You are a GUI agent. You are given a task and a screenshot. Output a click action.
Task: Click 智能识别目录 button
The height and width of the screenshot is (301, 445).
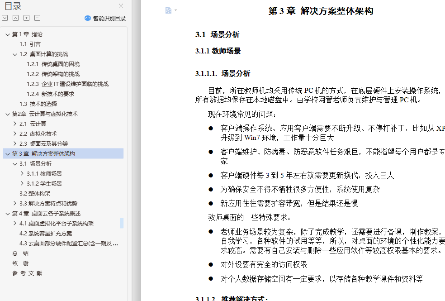click(105, 18)
